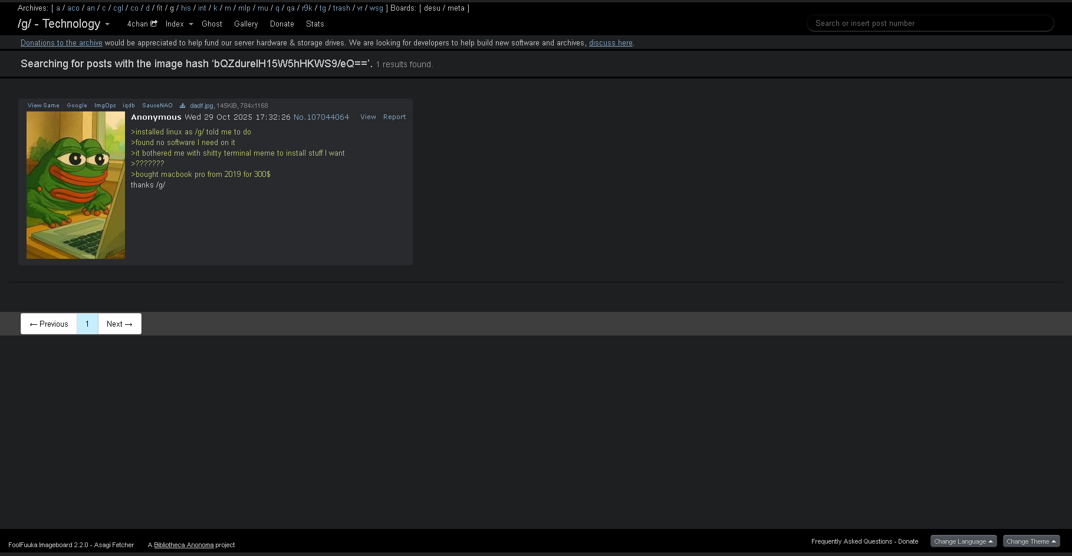Click the Anonymous poster name
The image size is (1072, 556).
click(156, 117)
